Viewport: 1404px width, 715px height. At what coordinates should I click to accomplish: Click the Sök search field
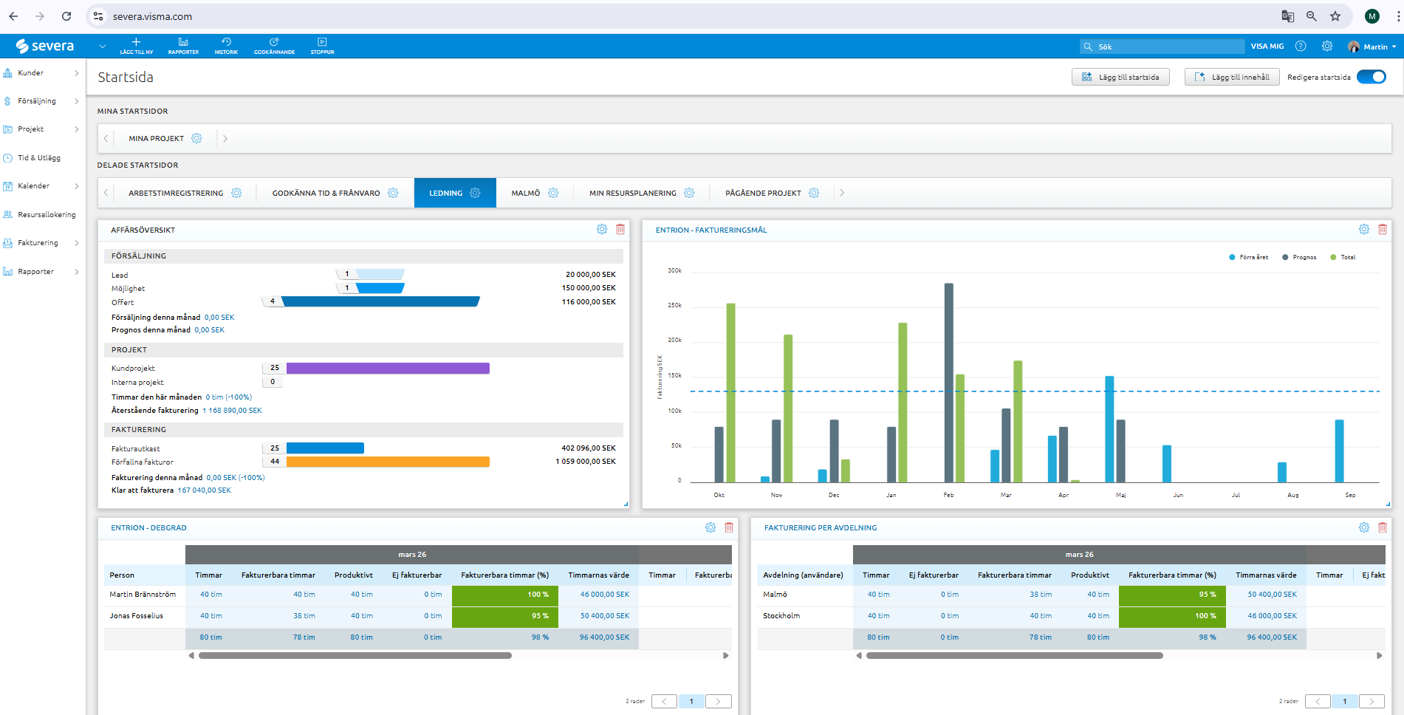point(1162,47)
